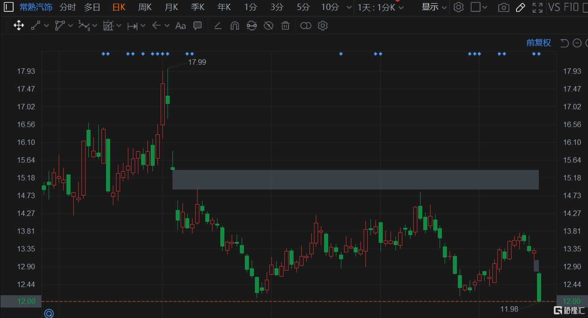Toggle the left sidebar panel icon

(9, 7)
